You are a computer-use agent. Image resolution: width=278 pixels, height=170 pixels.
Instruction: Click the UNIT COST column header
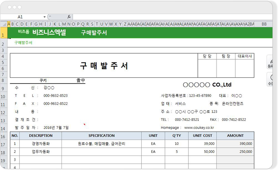click(x=202, y=135)
